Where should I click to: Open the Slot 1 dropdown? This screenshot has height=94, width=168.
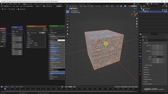pos(39,6)
